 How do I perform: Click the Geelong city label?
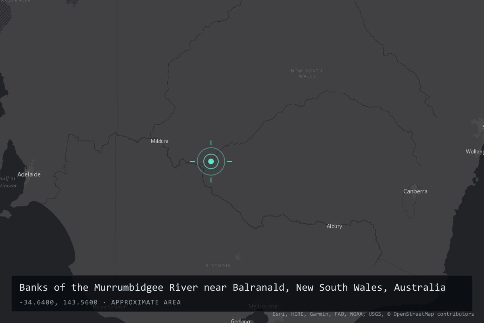point(240,321)
